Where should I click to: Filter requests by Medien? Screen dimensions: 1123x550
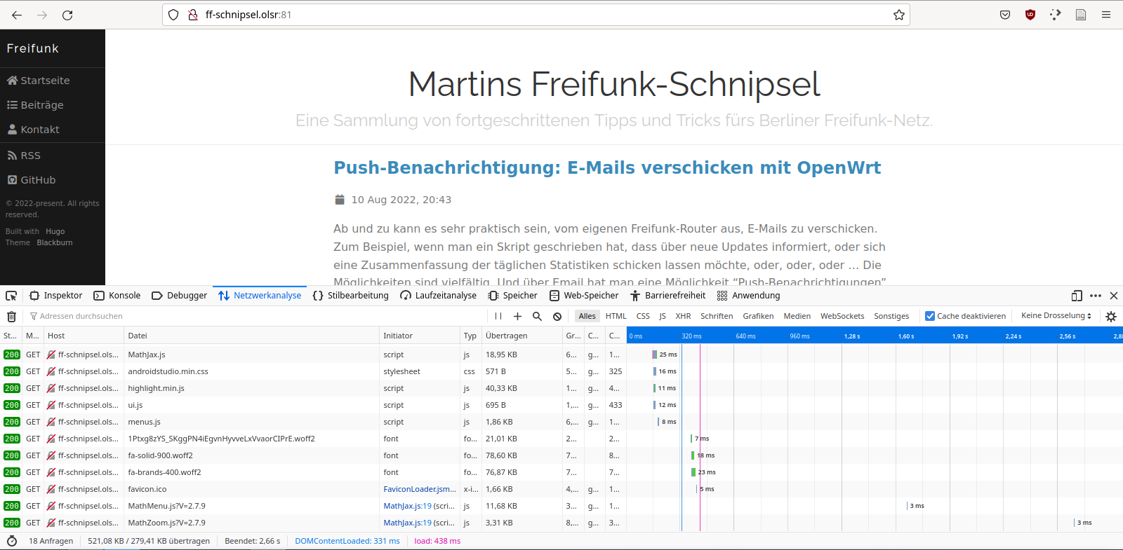point(797,316)
